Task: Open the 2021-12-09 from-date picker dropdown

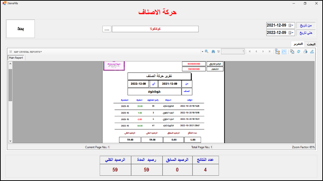Action: tap(293, 25)
